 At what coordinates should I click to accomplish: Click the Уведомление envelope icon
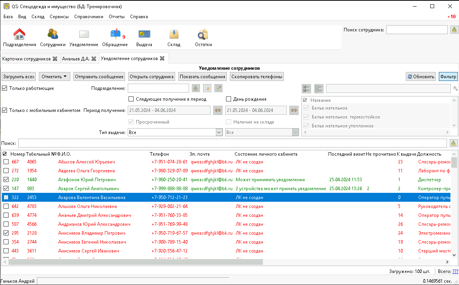84,34
